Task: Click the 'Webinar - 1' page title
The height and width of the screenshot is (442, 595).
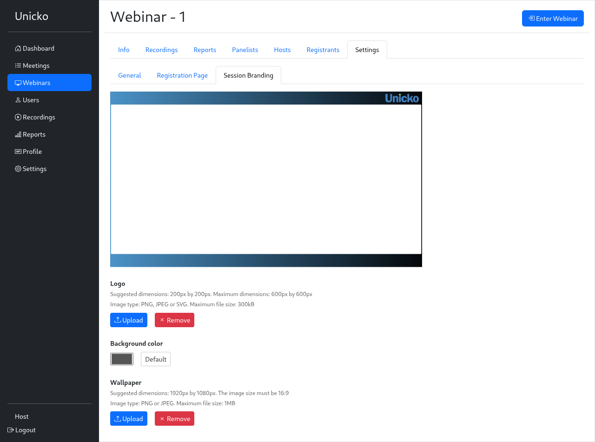Action: [148, 17]
